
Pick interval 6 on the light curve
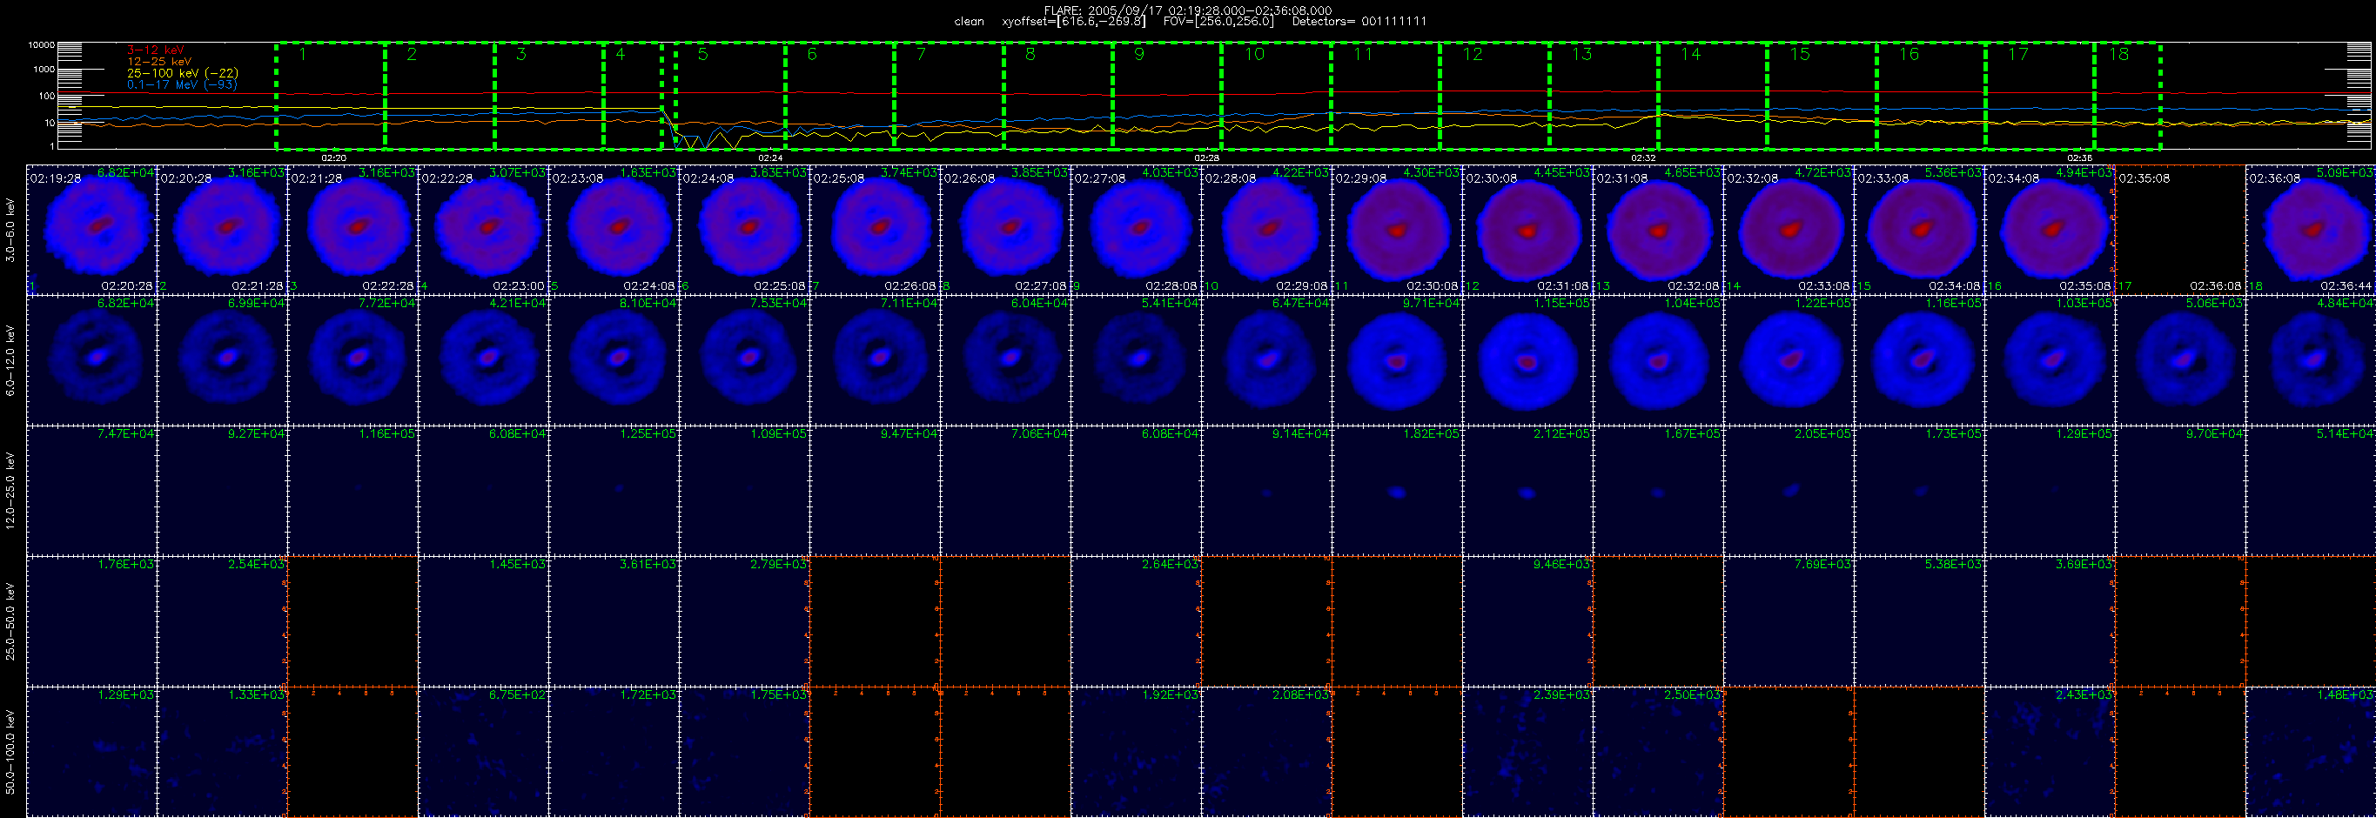pyautogui.click(x=839, y=96)
